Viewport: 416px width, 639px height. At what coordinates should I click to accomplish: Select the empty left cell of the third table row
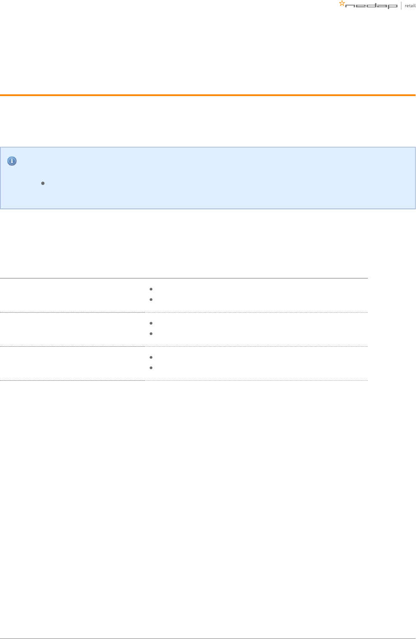click(72, 363)
